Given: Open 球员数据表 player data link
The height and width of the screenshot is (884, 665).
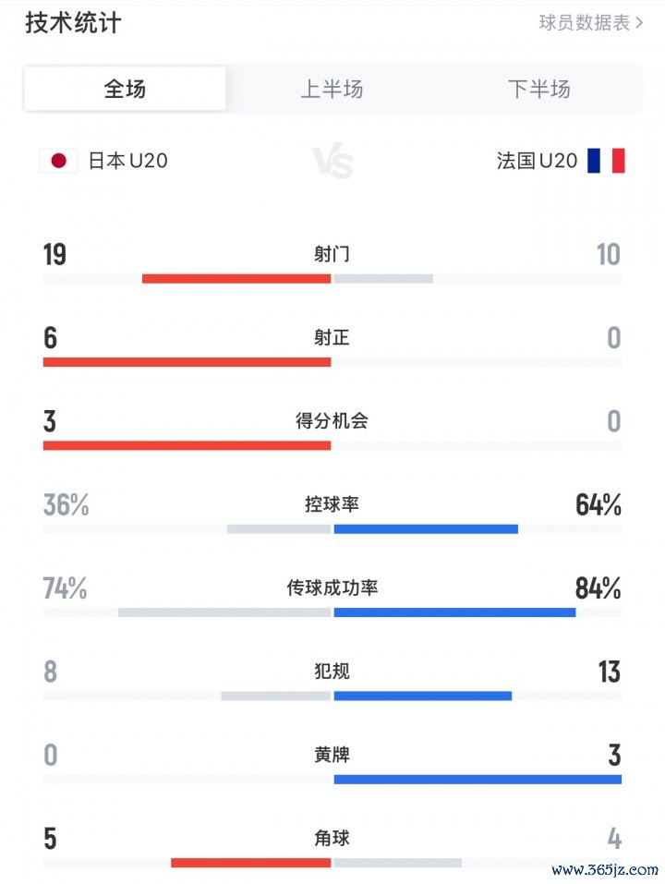Looking at the screenshot, I should pyautogui.click(x=584, y=23).
